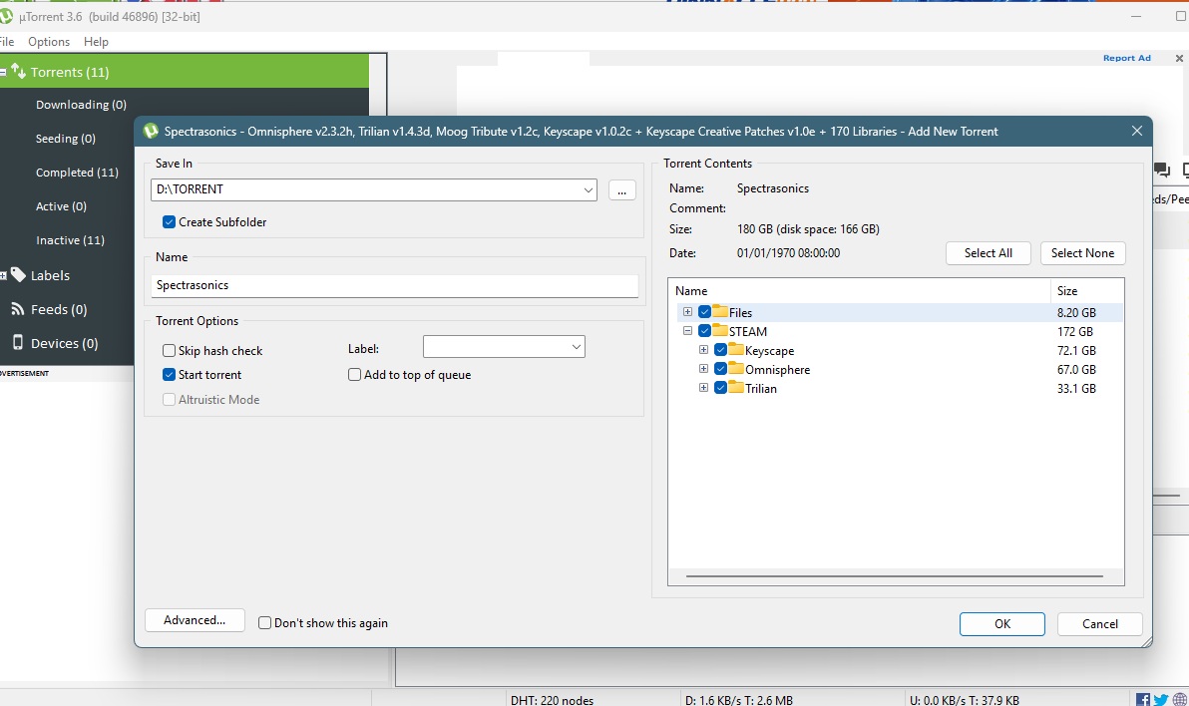Image resolution: width=1189 pixels, height=706 pixels.
Task: Select Seeding (0) in sidebar
Action: coord(65,138)
